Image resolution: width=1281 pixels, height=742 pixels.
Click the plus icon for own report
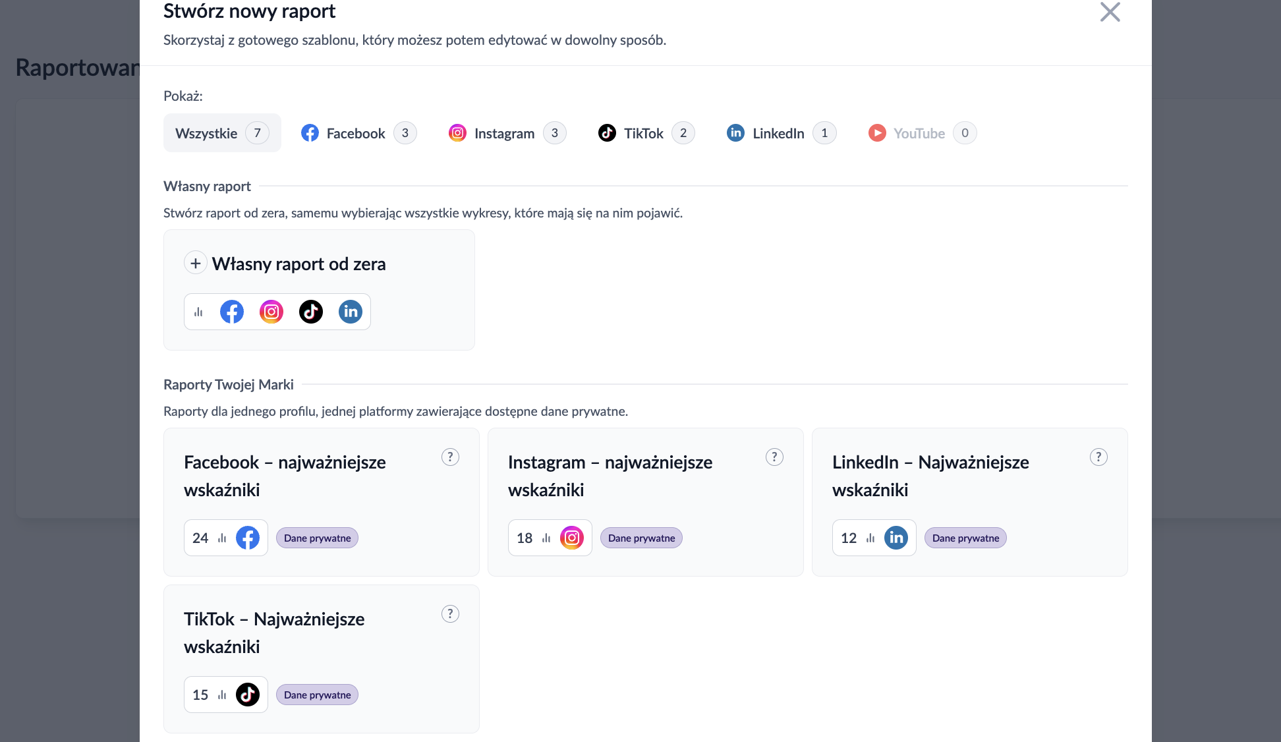[x=196, y=264]
